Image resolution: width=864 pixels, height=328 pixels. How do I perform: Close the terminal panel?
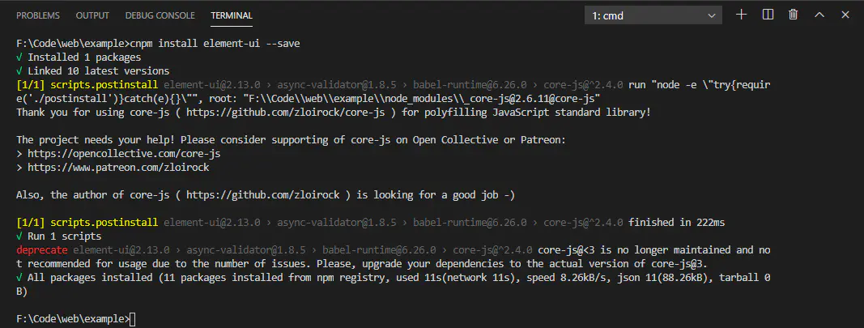[x=845, y=15]
